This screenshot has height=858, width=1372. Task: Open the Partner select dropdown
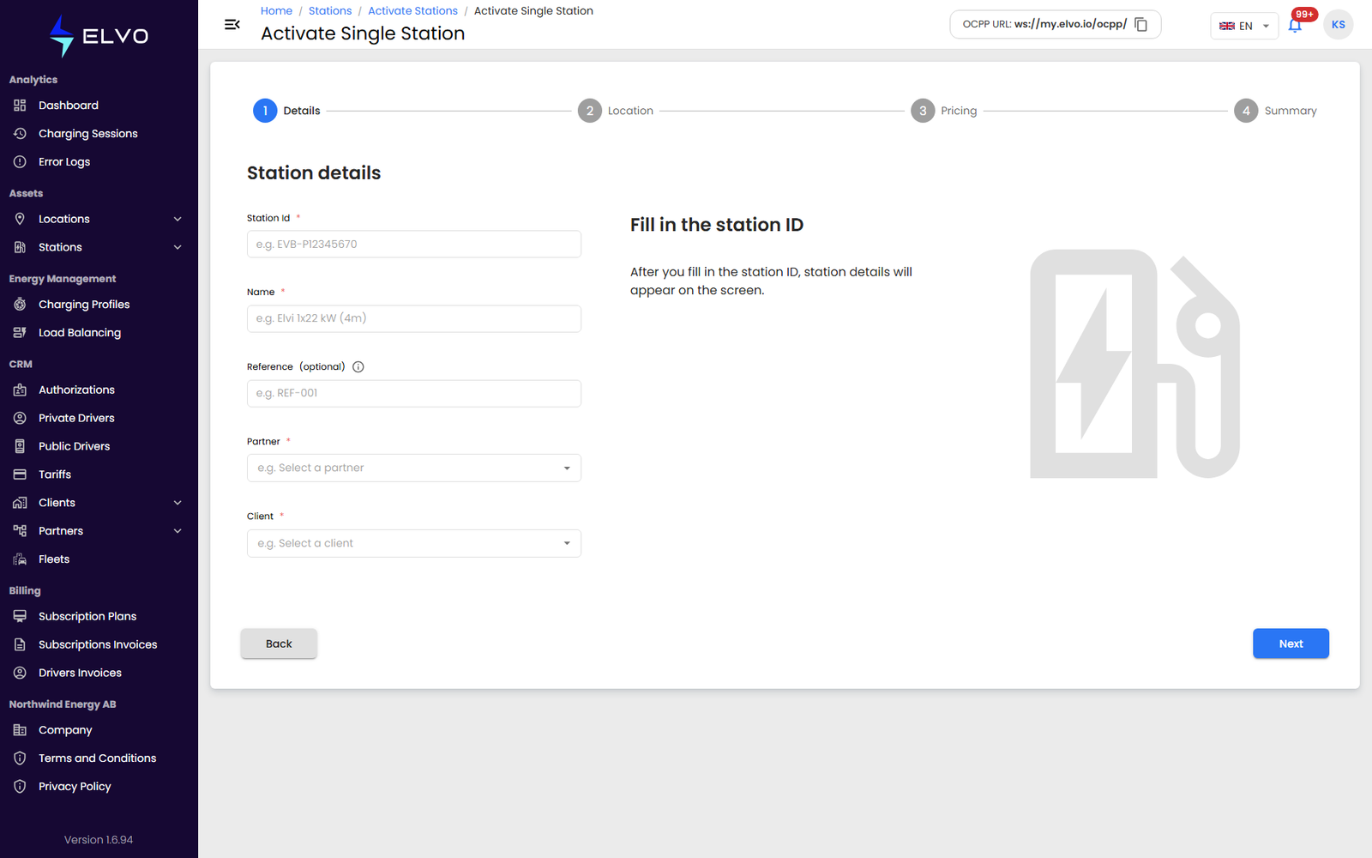(x=414, y=468)
